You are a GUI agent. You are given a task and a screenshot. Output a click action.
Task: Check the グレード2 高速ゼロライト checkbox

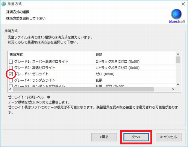point(11,68)
